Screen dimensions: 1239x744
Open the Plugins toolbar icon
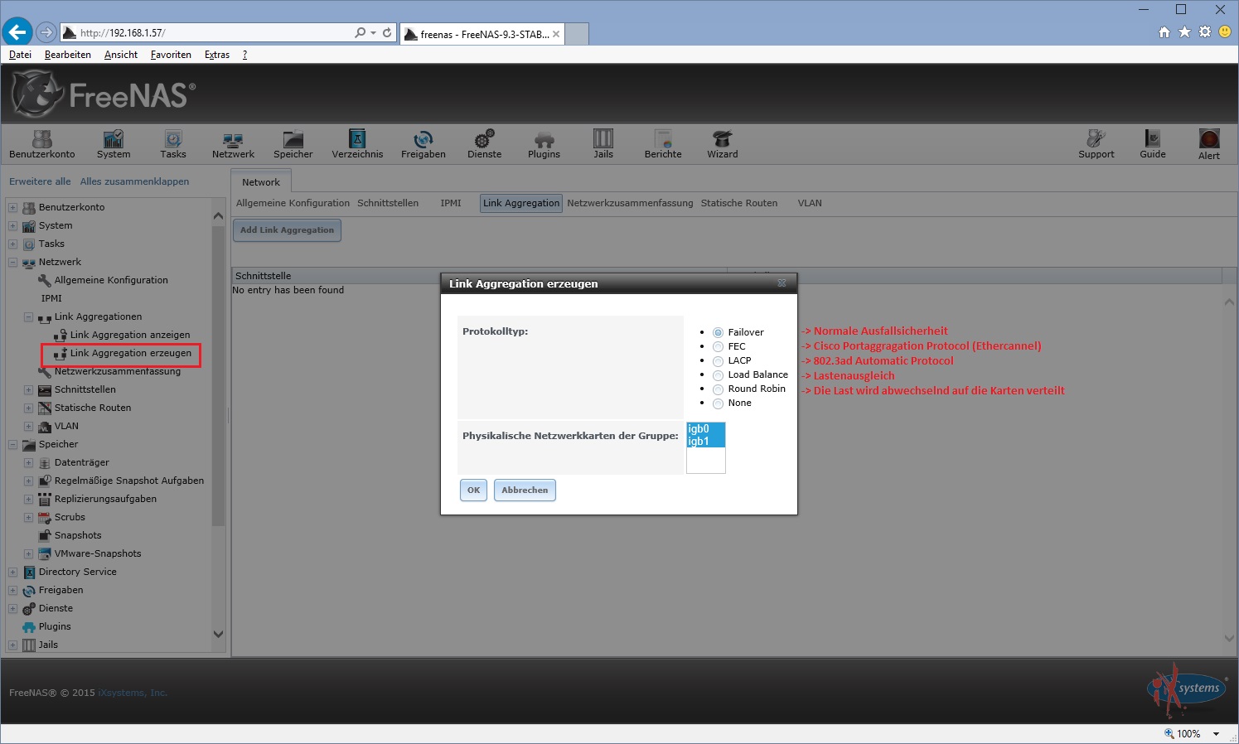[544, 143]
